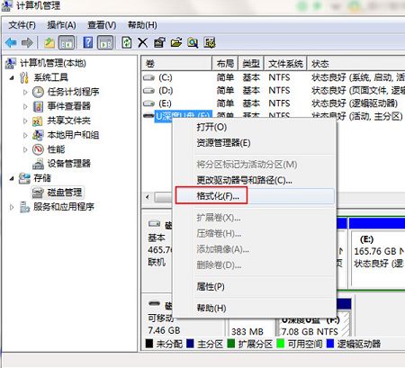Image resolution: width=405 pixels, height=368 pixels.
Task: Click the E: drive icon in volume list
Action: coord(148,103)
